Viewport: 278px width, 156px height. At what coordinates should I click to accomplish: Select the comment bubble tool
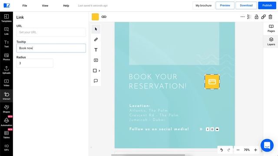pyautogui.click(x=96, y=81)
